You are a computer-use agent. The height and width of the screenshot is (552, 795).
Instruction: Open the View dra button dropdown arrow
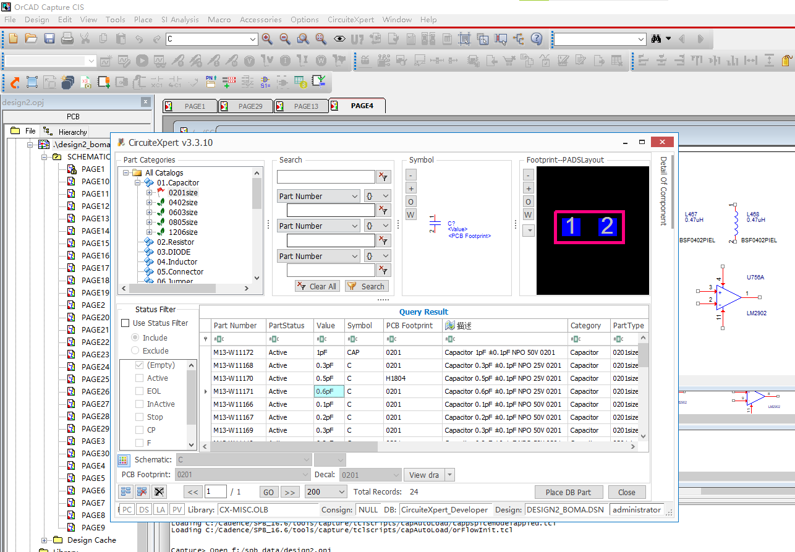coord(449,475)
